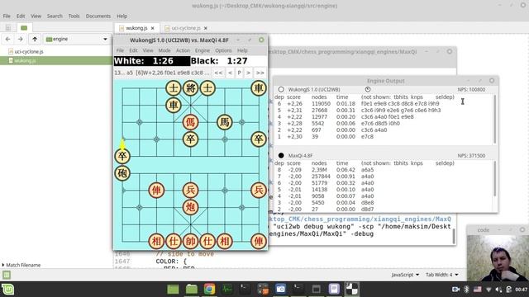Open the Tools menu in the editor
The height and width of the screenshot is (297, 529).
tap(74, 16)
